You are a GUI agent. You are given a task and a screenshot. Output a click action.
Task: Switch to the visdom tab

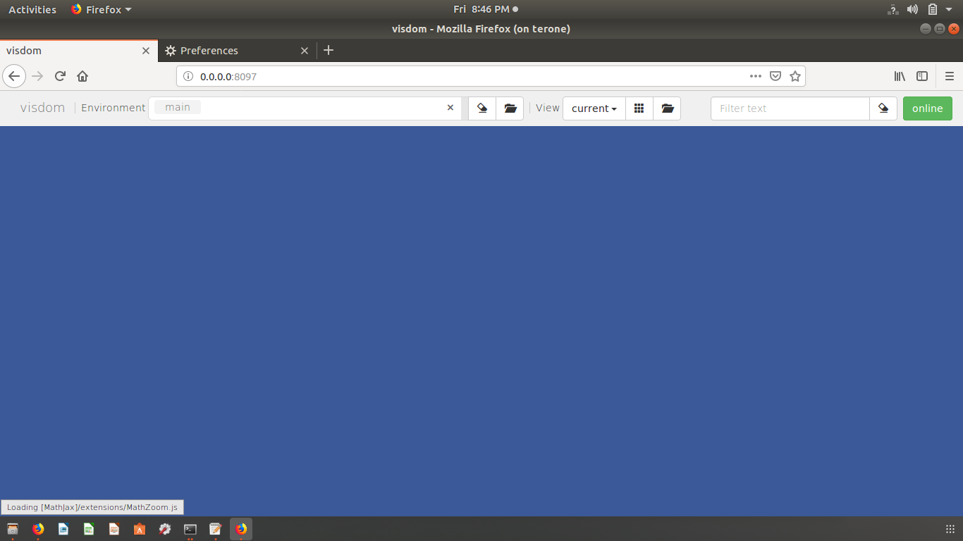[x=79, y=51]
